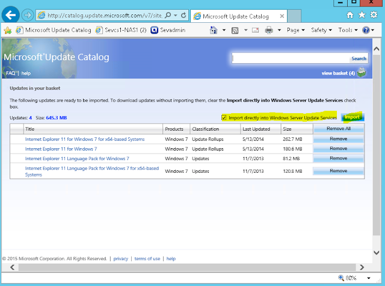Viewport: 385px width, 286px height.
Task: Click the Last Updated column header
Action: click(260, 129)
